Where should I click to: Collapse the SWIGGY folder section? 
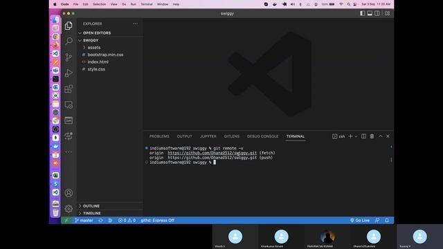pyautogui.click(x=109, y=40)
